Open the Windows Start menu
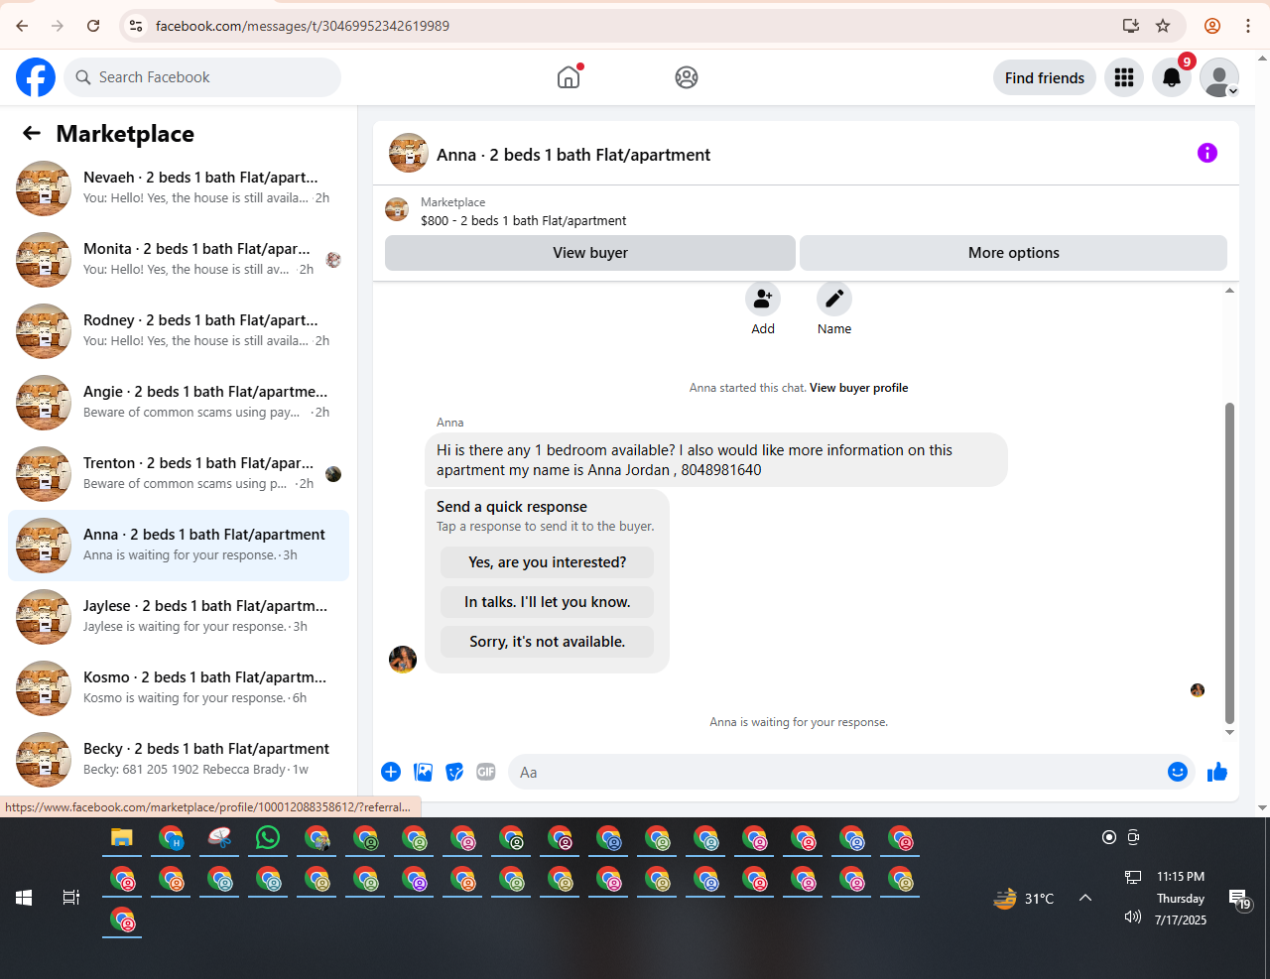This screenshot has width=1270, height=979. pyautogui.click(x=24, y=898)
